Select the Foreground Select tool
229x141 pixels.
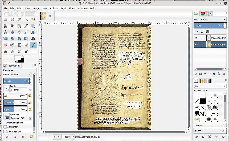pyautogui.click(x=13, y=26)
